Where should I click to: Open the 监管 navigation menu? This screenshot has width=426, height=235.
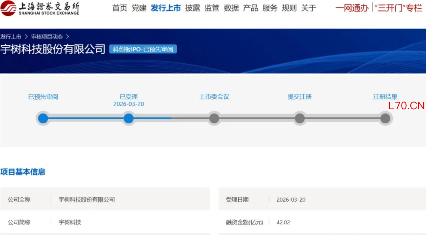coord(212,8)
